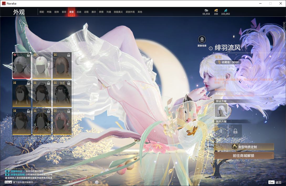Screen dimensions: 286x186
Task: Open the 武技外观 tab
Action: pyautogui.click(x=130, y=12)
